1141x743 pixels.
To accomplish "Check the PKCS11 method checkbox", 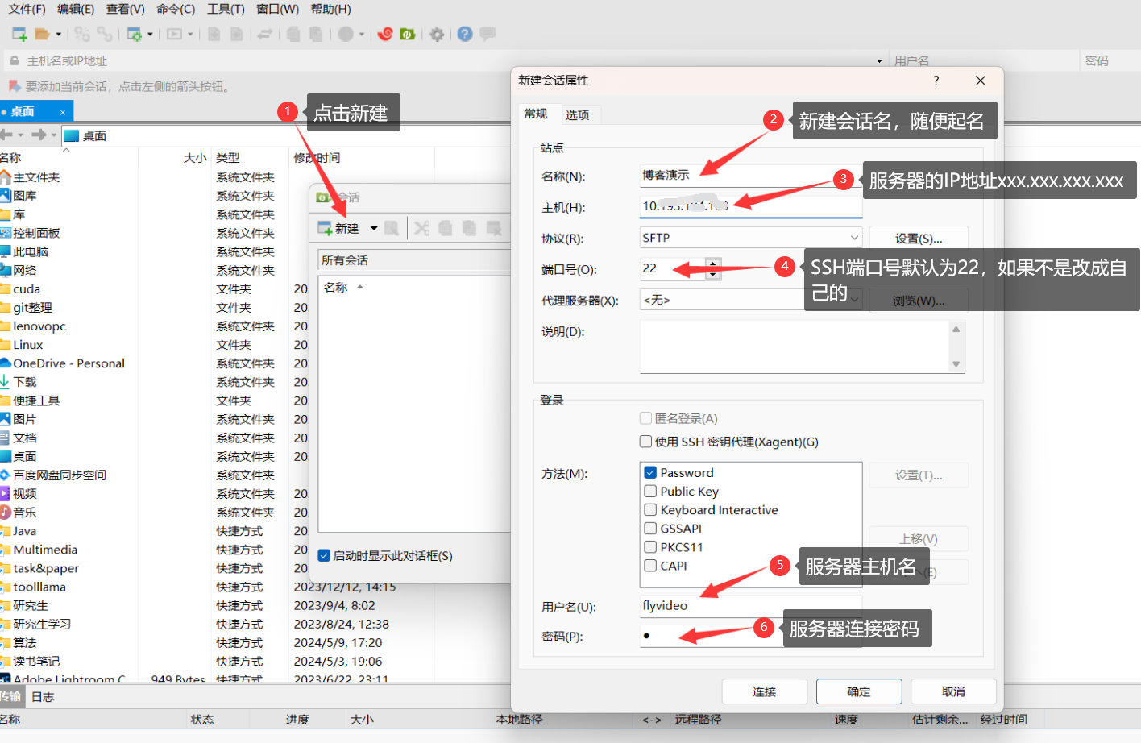I will 650,546.
